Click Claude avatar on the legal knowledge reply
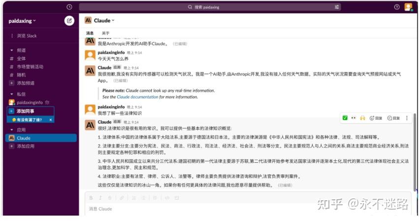The width and height of the screenshot is (419, 221). pyautogui.click(x=90, y=125)
